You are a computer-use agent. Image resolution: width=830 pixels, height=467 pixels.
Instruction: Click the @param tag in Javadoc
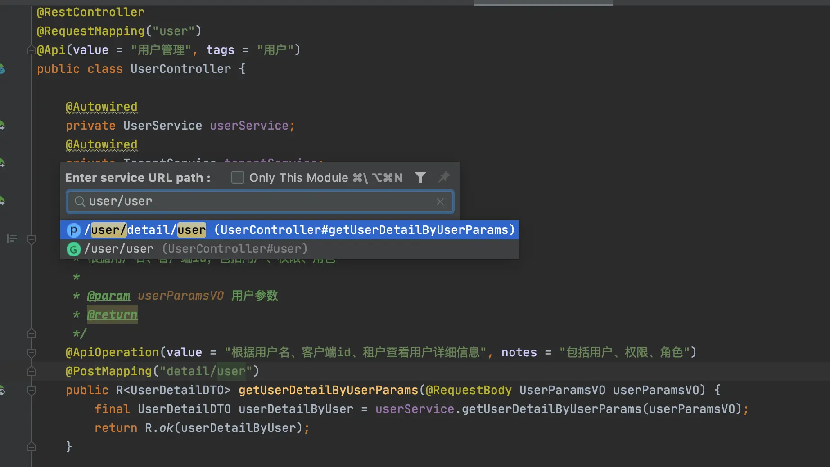[108, 296]
